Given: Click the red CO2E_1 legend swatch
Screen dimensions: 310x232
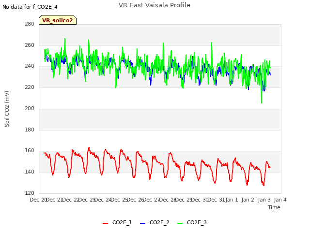Looking at the screenshot, I should pyautogui.click(x=106, y=223).
